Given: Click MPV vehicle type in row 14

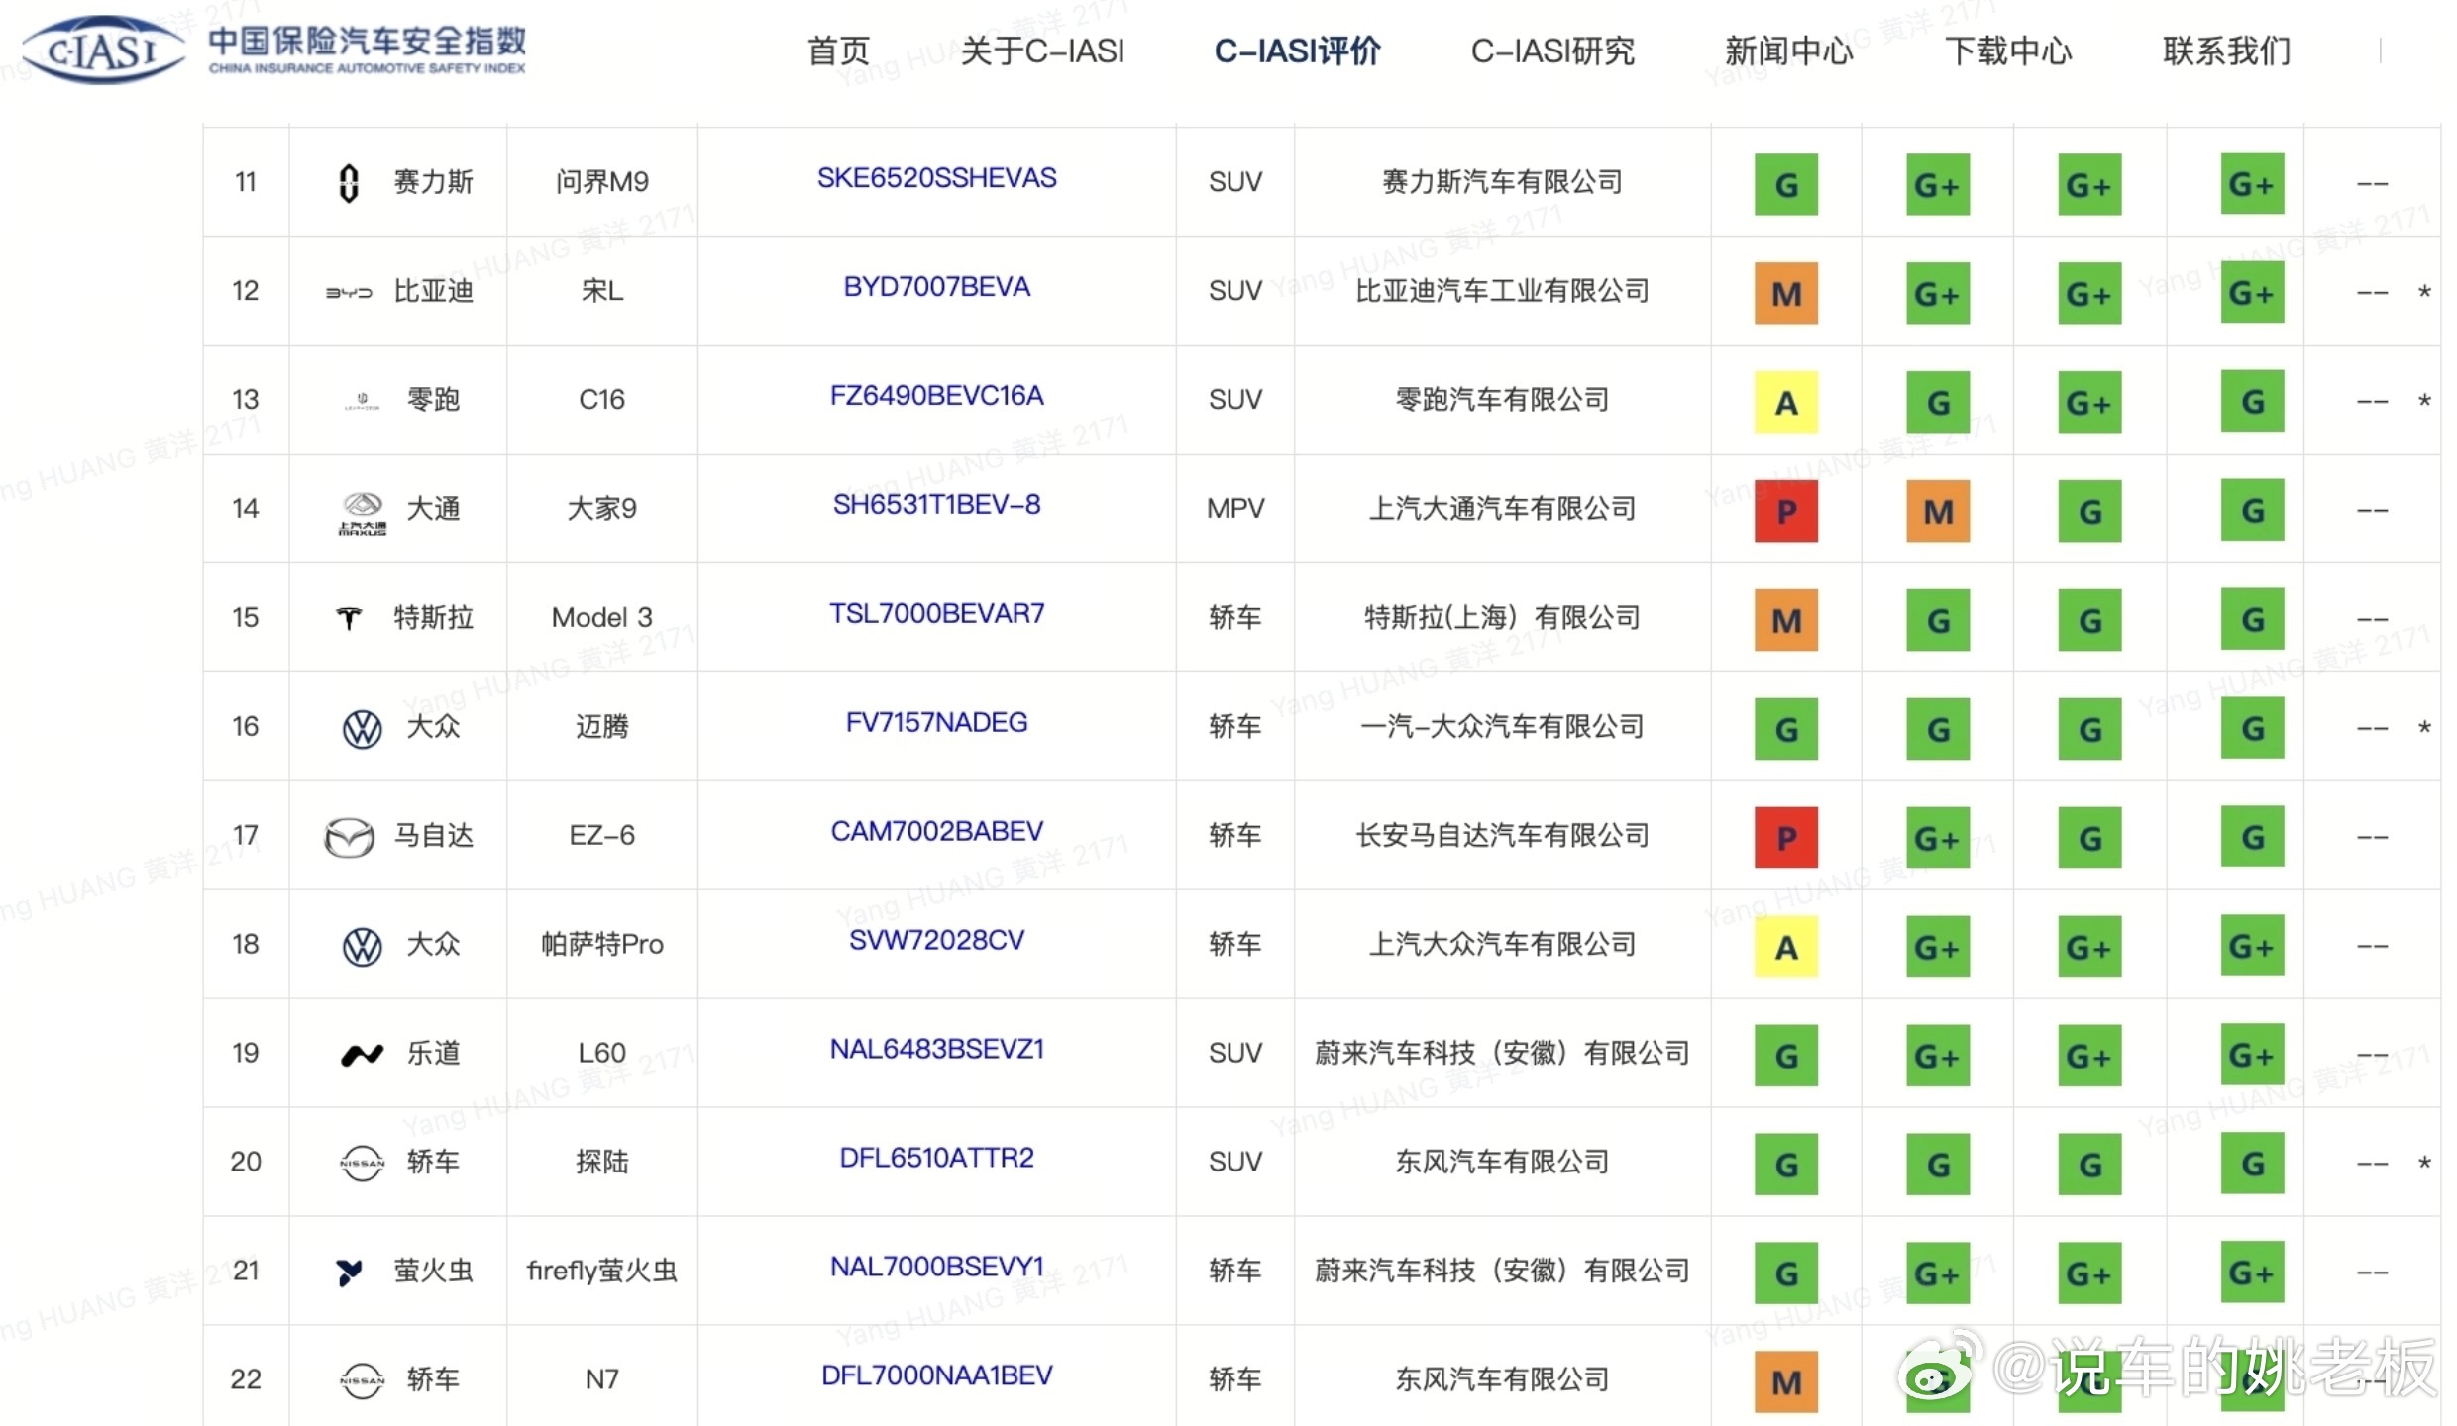Looking at the screenshot, I should tap(1234, 509).
